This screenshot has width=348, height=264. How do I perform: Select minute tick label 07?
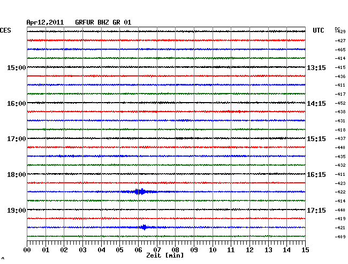tap(157, 250)
